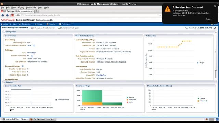Click the Oracle logo
Image resolution: width=219 pixels, height=123 pixels.
tap(8, 20)
